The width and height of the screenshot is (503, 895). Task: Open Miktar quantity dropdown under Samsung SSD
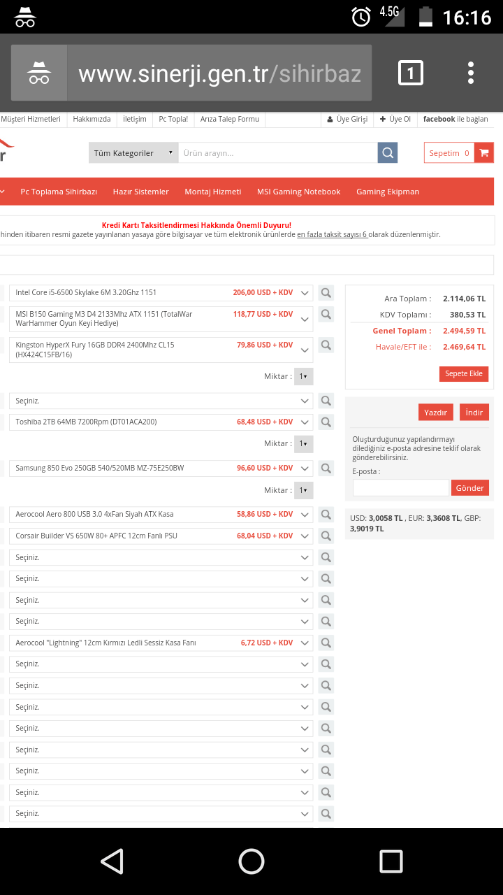click(x=304, y=490)
